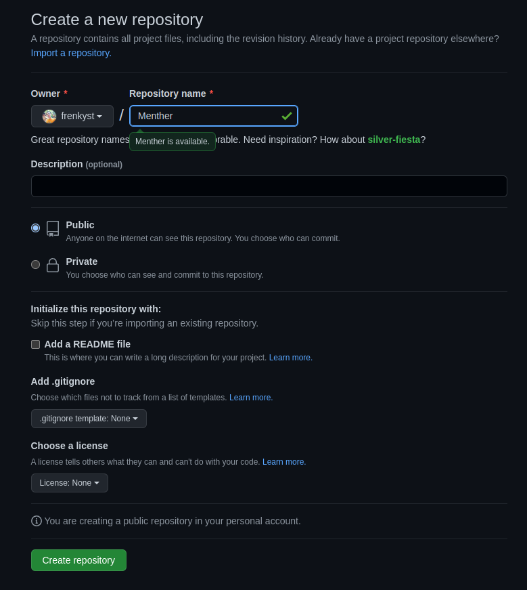Viewport: 527px width, 590px height.
Task: Click the book icon next to Public
Action: (x=52, y=228)
